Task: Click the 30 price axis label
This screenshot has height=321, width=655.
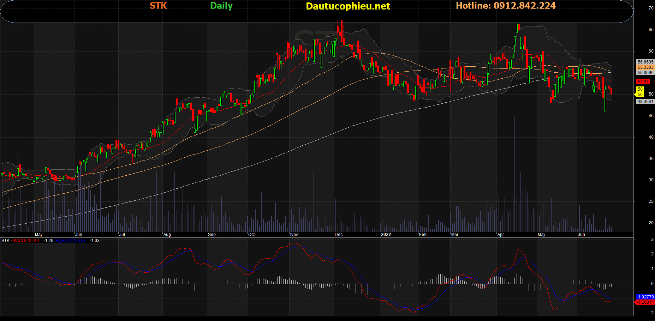Action: pyautogui.click(x=651, y=180)
